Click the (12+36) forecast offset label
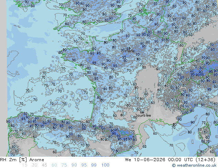 point(206,160)
